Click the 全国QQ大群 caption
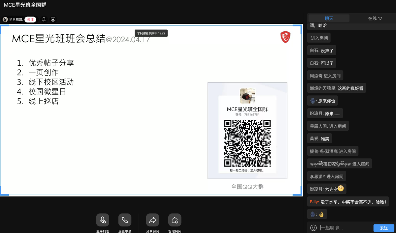The height and width of the screenshot is (233, 396). 247,187
